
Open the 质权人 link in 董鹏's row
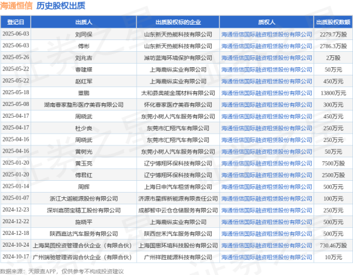pyautogui.click(x=267, y=92)
